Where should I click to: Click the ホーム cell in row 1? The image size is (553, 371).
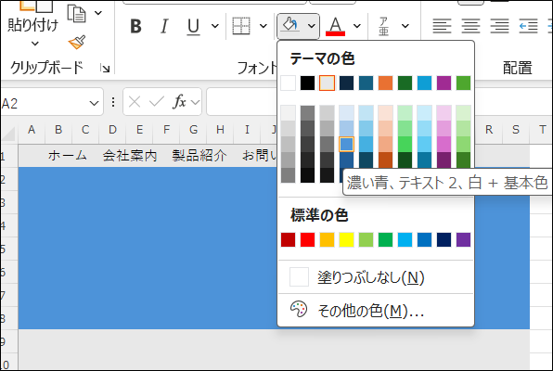point(68,155)
